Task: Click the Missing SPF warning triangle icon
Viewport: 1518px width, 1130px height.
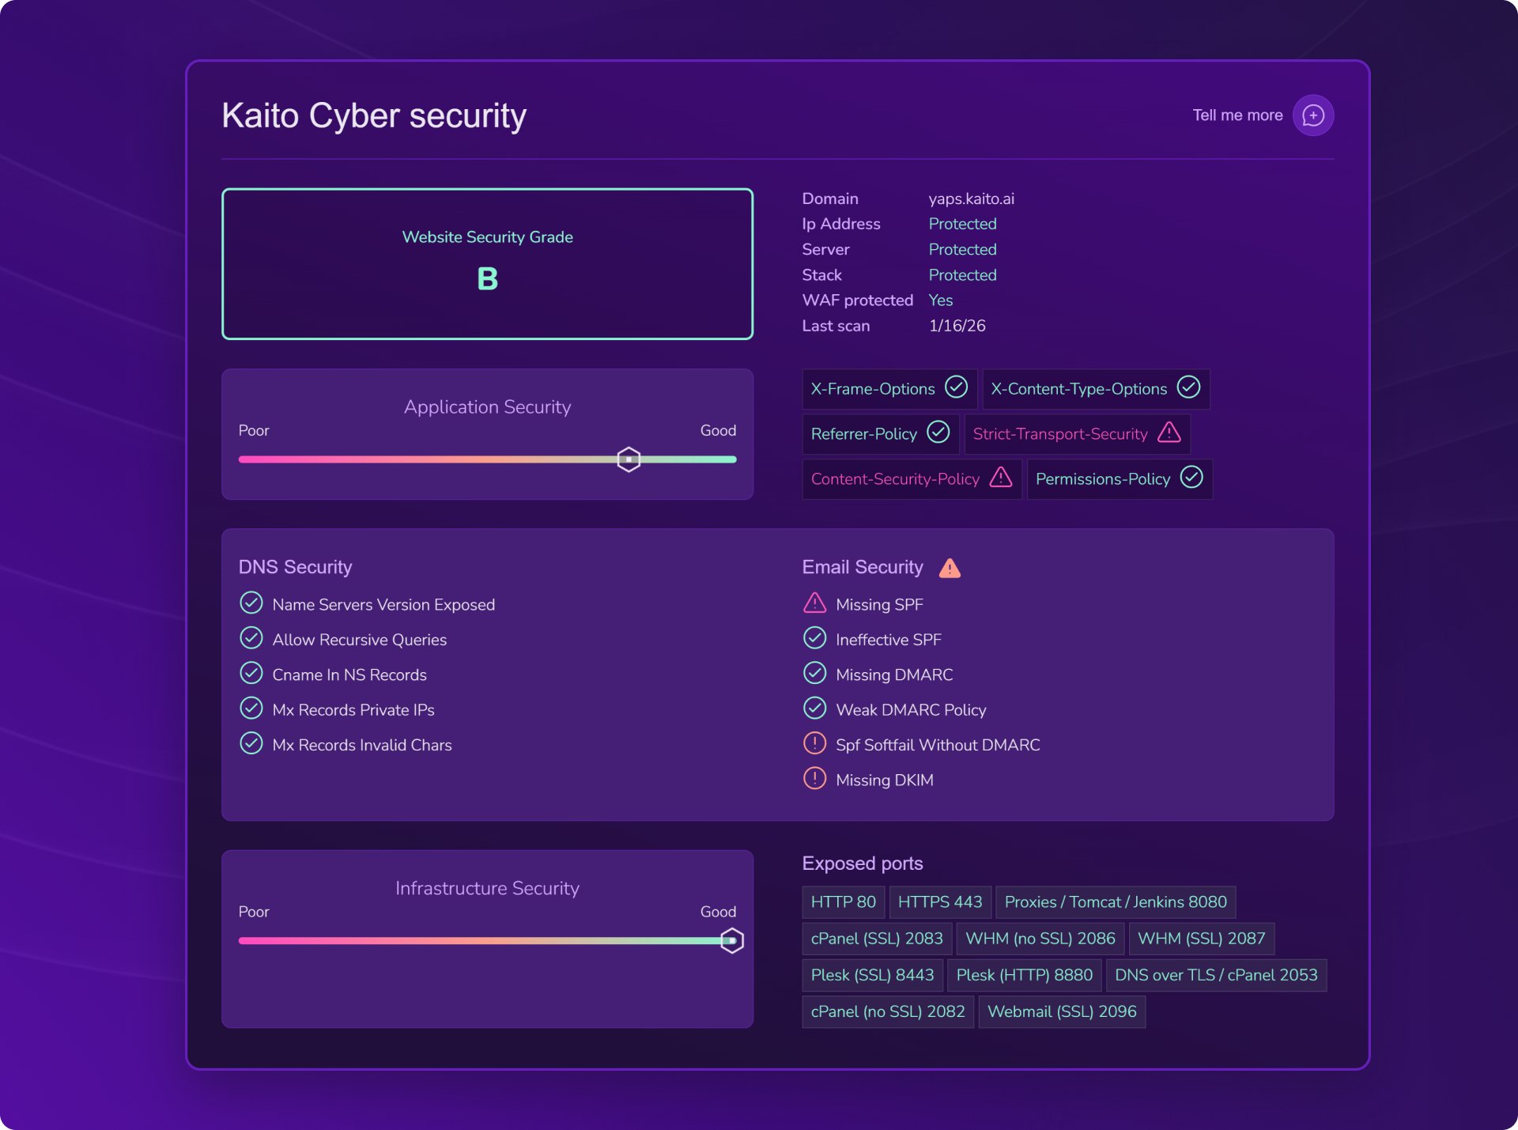Action: coord(814,603)
